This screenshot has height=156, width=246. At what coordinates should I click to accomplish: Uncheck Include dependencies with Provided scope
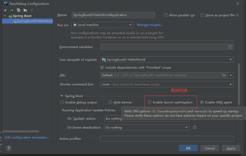(102, 67)
